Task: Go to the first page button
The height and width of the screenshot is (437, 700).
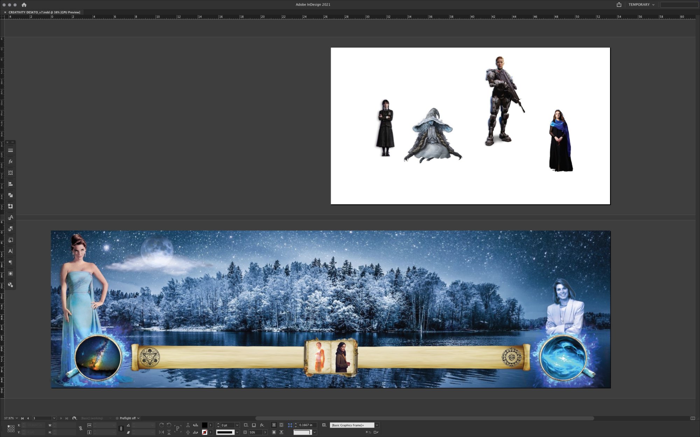Action: tap(22, 418)
